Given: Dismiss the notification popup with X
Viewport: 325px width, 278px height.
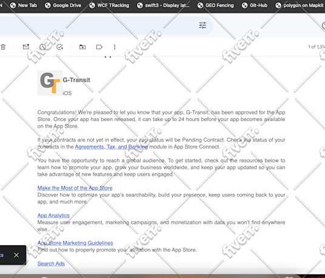Looking at the screenshot, I should [16, 255].
